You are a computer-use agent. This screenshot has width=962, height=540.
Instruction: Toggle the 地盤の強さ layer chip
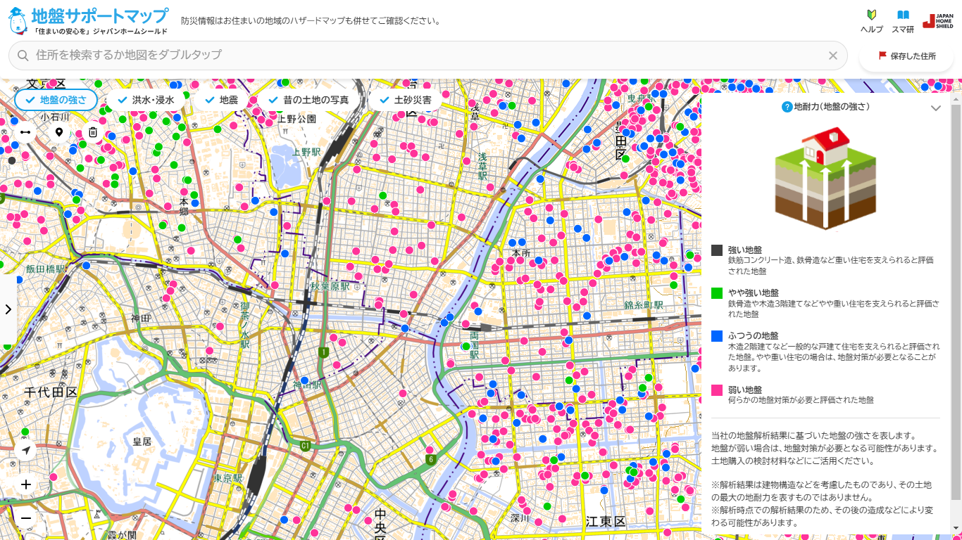[56, 100]
